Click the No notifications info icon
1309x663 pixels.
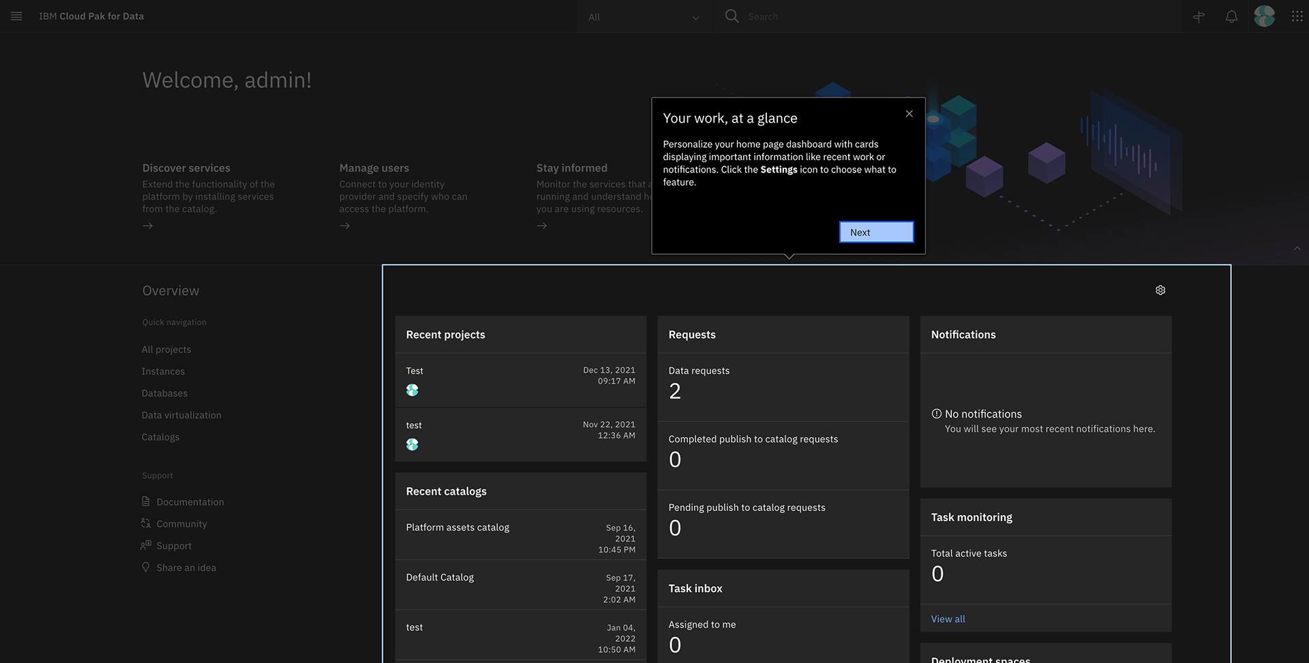tap(936, 414)
